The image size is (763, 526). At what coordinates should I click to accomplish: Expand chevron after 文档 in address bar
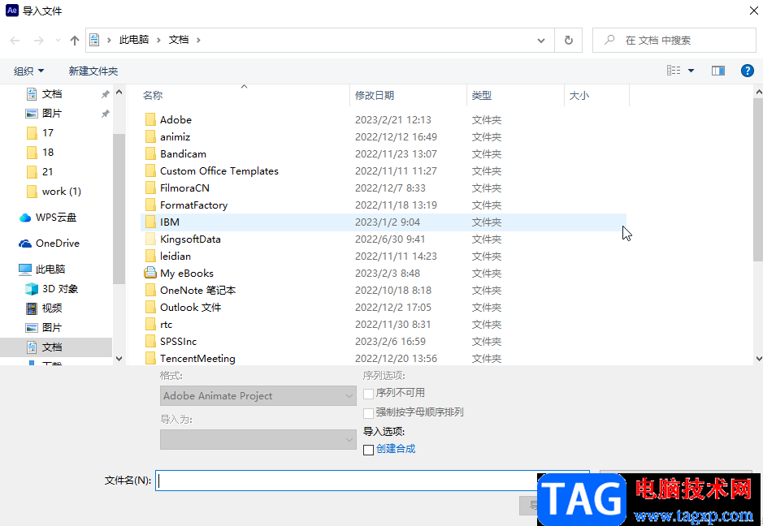click(198, 41)
